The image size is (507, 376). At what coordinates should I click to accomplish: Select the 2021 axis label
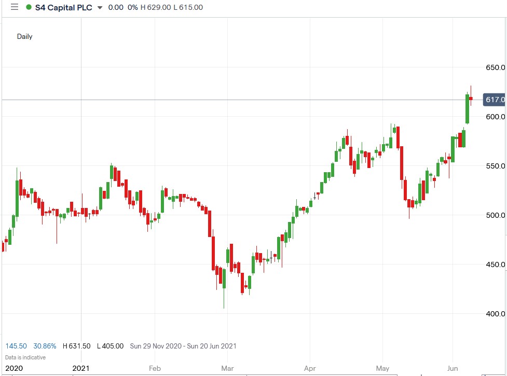pyautogui.click(x=81, y=368)
